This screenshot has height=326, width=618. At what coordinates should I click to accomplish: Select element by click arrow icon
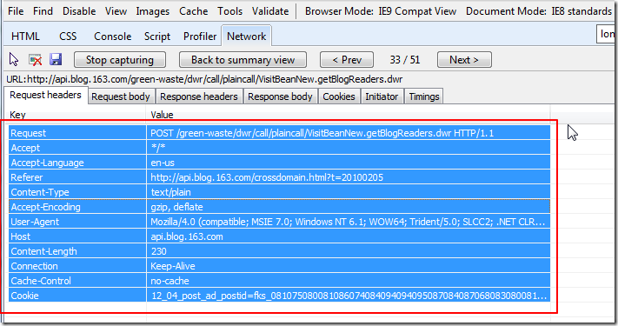pos(14,59)
